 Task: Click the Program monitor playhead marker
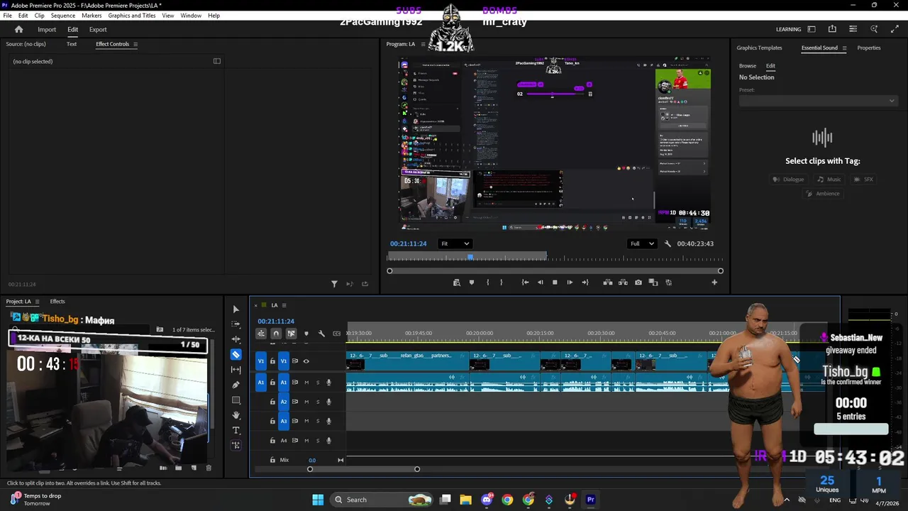[470, 257]
